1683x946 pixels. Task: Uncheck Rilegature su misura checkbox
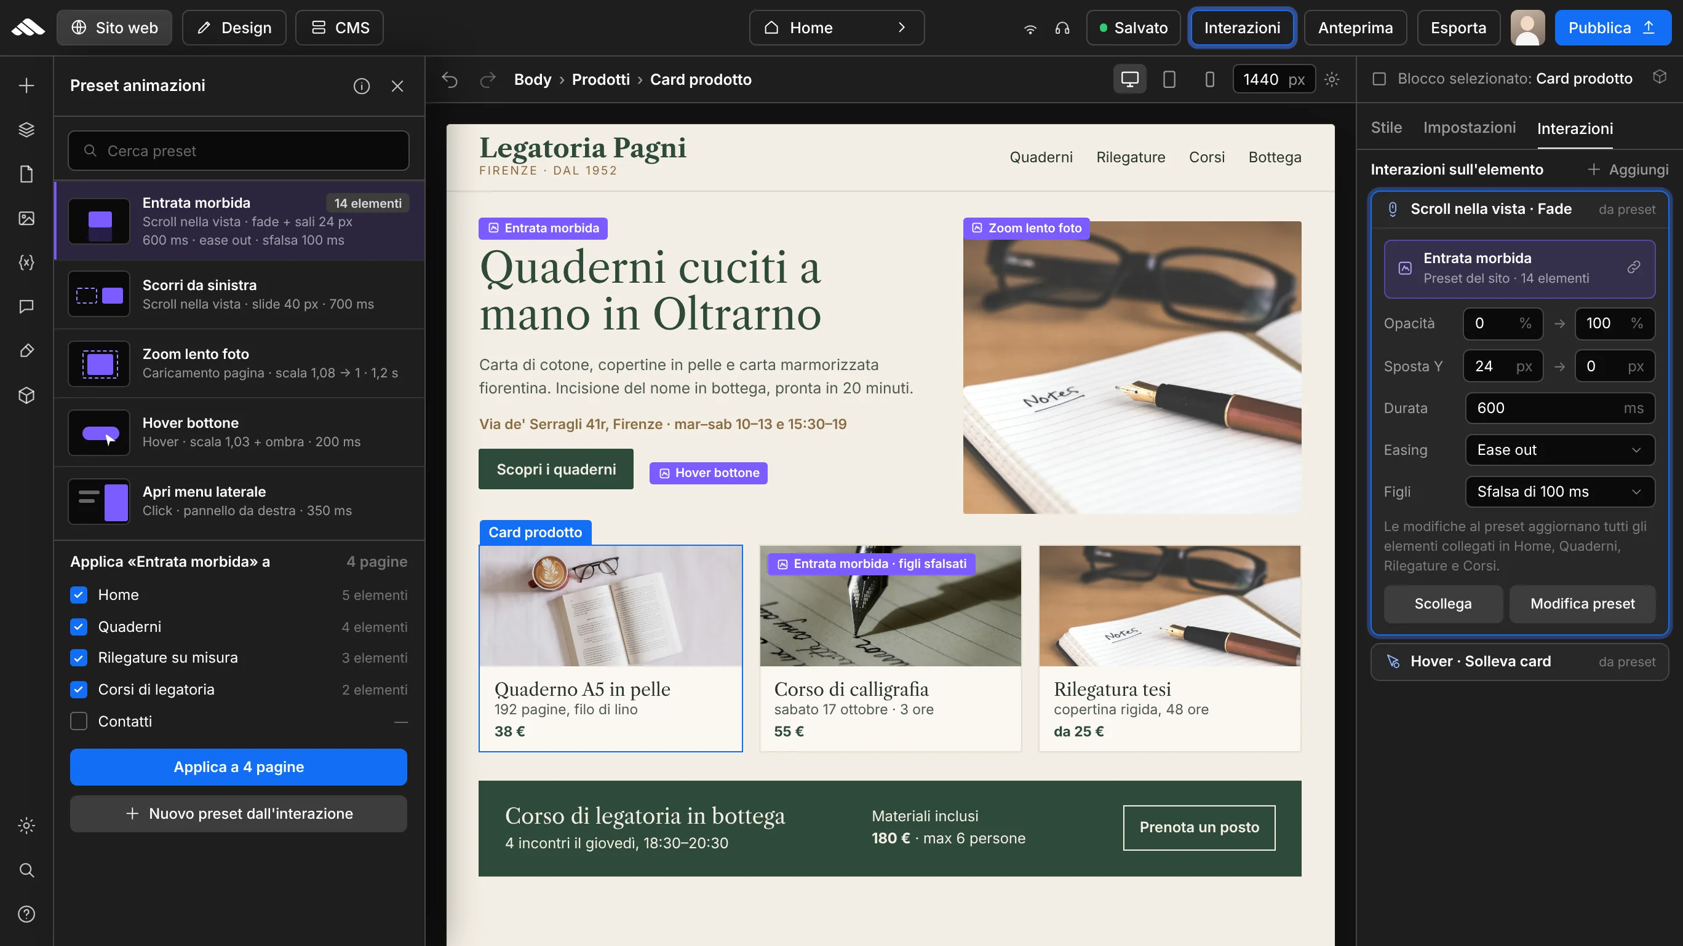[78, 658]
